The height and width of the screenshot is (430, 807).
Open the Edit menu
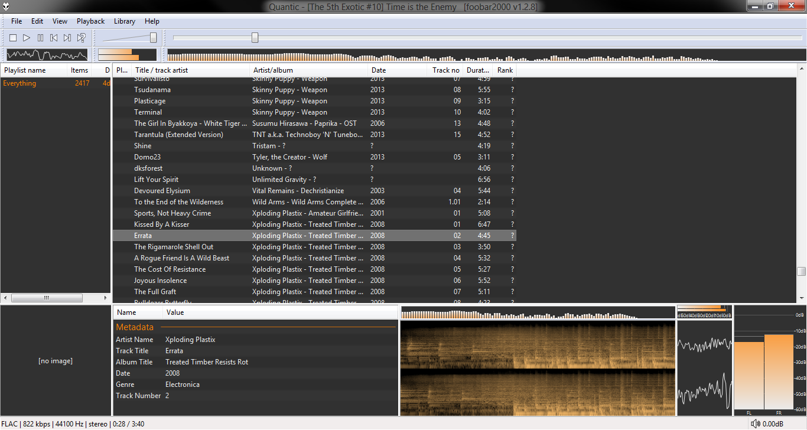(x=37, y=21)
